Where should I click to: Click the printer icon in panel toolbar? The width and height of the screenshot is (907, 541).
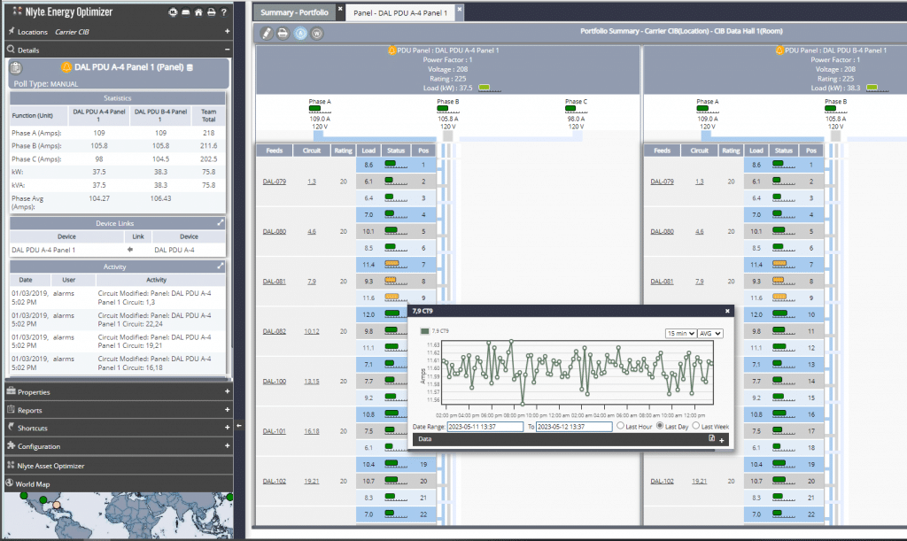283,34
